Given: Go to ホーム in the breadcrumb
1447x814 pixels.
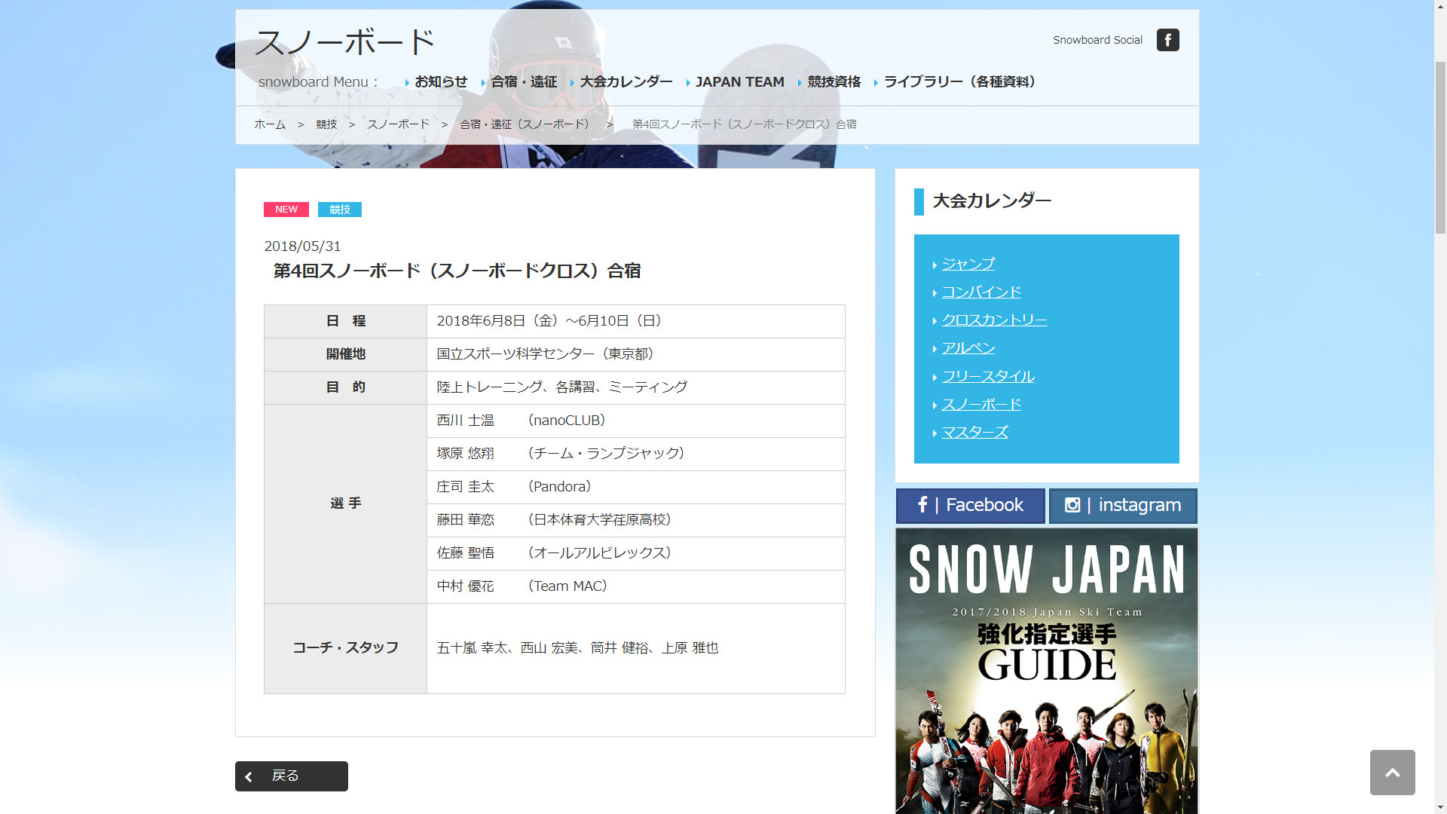Looking at the screenshot, I should 270,124.
